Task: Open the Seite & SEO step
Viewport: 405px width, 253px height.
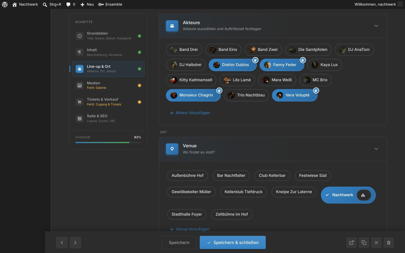Action: pyautogui.click(x=108, y=118)
